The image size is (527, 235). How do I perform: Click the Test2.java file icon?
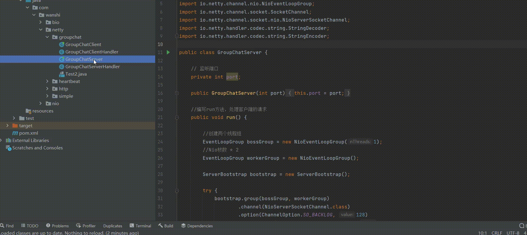pos(62,74)
